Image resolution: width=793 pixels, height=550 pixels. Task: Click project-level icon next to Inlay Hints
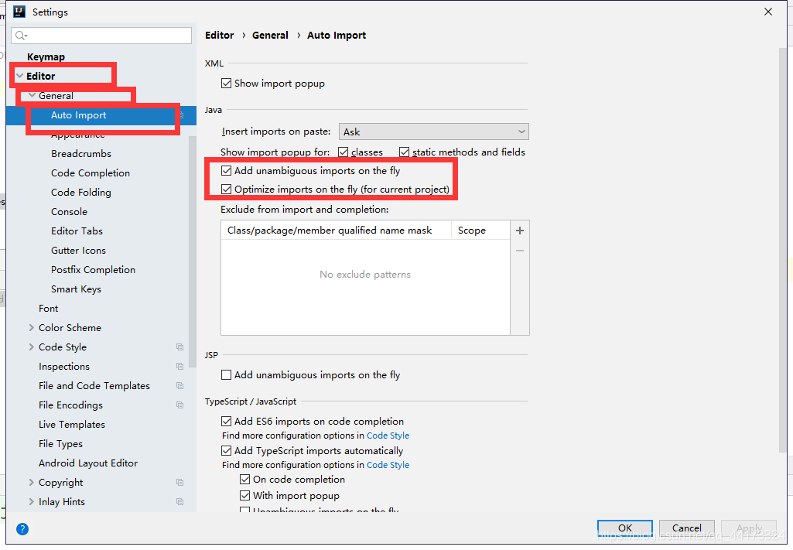(179, 501)
